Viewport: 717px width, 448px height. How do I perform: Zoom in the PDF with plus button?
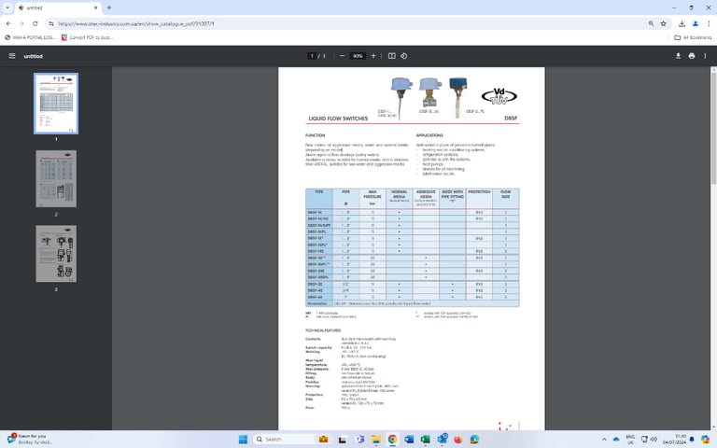(x=373, y=56)
